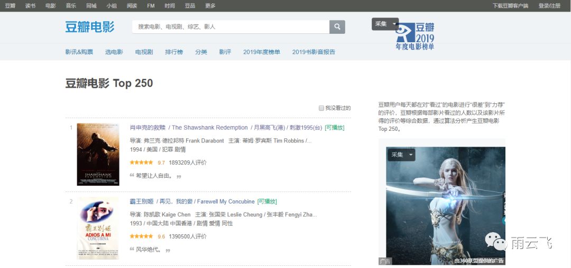Click the star rating of 霸王别姬

(141, 236)
